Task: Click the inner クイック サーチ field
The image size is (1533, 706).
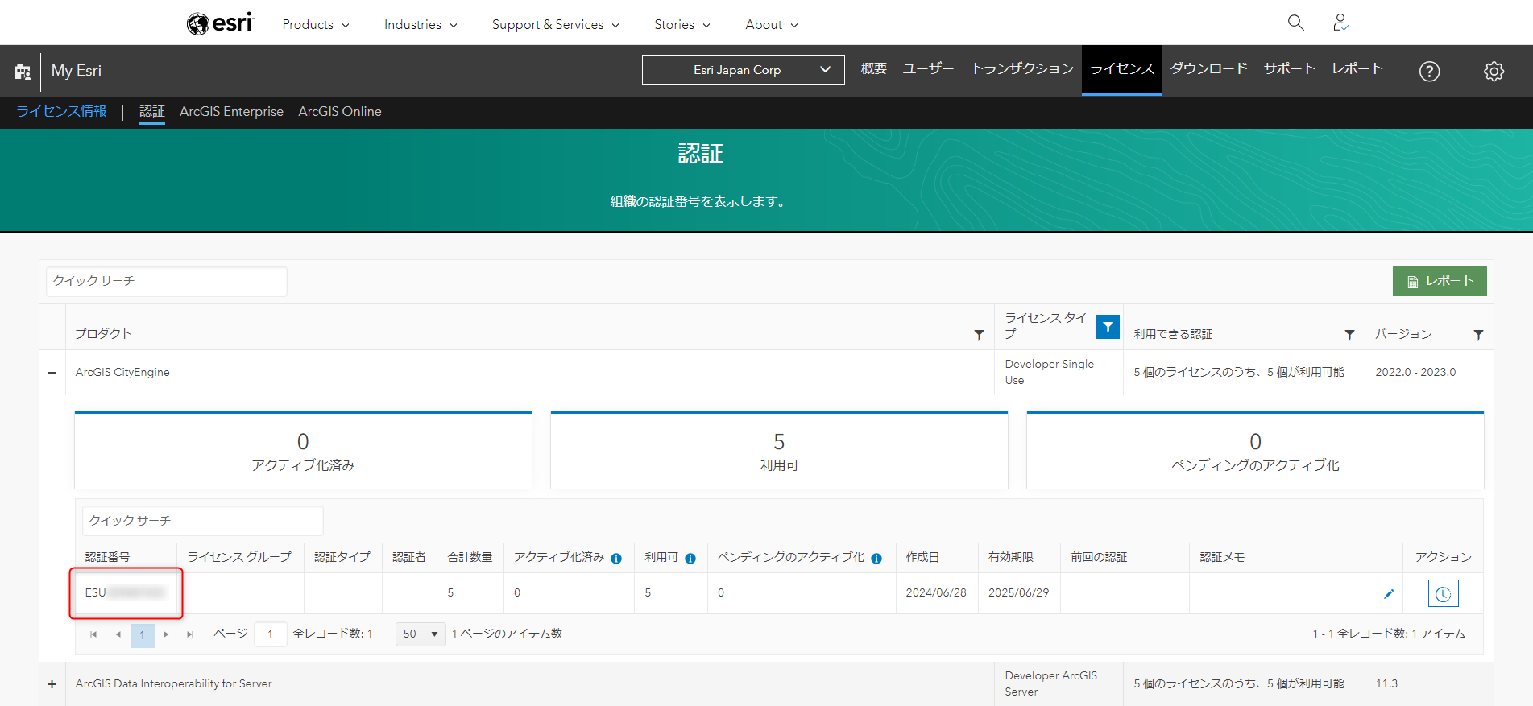Action: [203, 521]
